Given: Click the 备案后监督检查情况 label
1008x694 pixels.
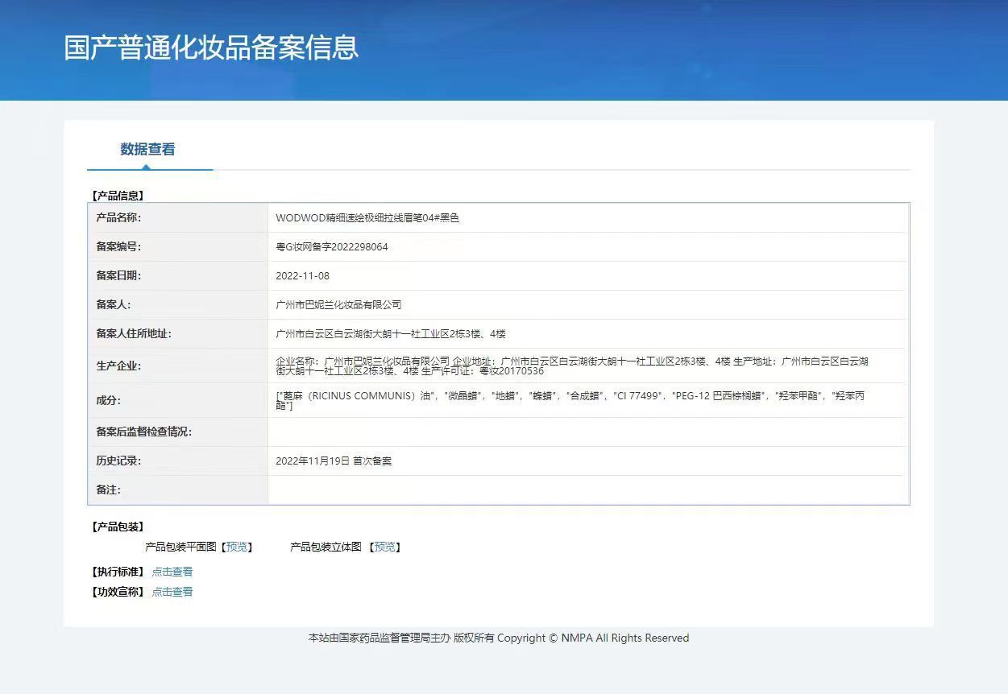Looking at the screenshot, I should point(144,432).
